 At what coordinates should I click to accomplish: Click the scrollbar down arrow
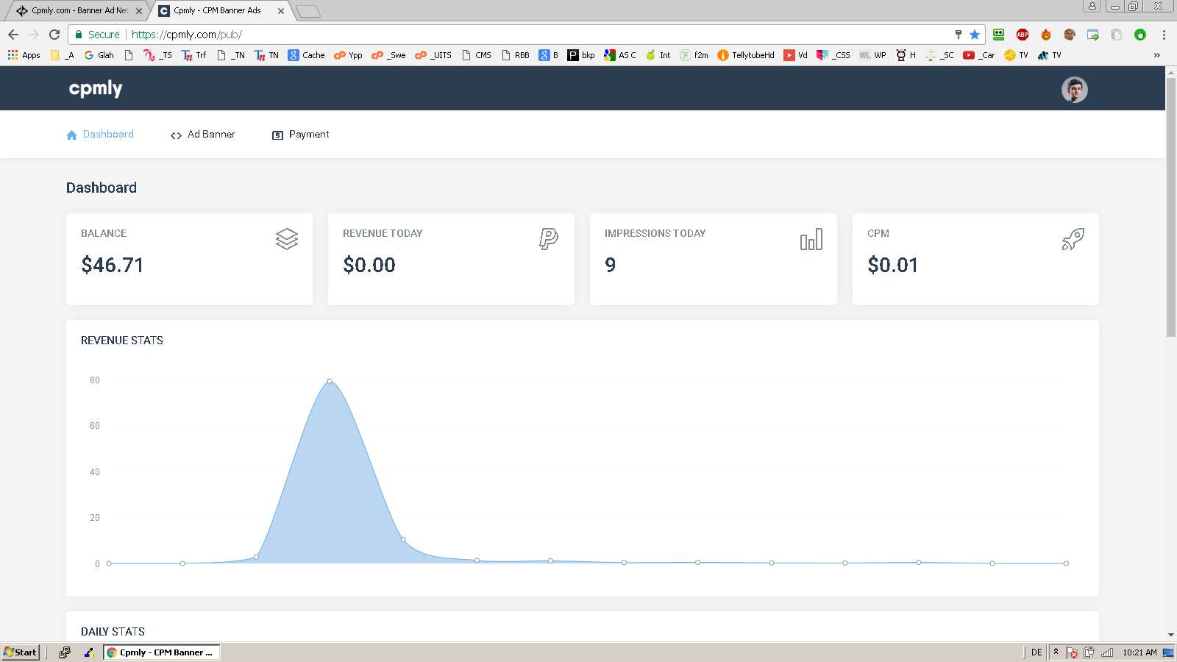pyautogui.click(x=1171, y=635)
